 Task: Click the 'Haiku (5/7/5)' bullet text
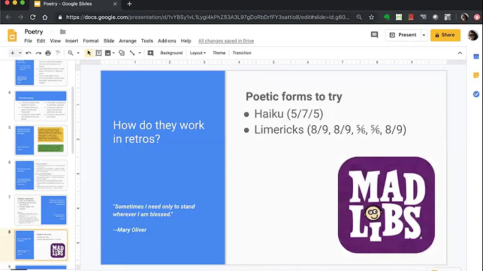[288, 114]
